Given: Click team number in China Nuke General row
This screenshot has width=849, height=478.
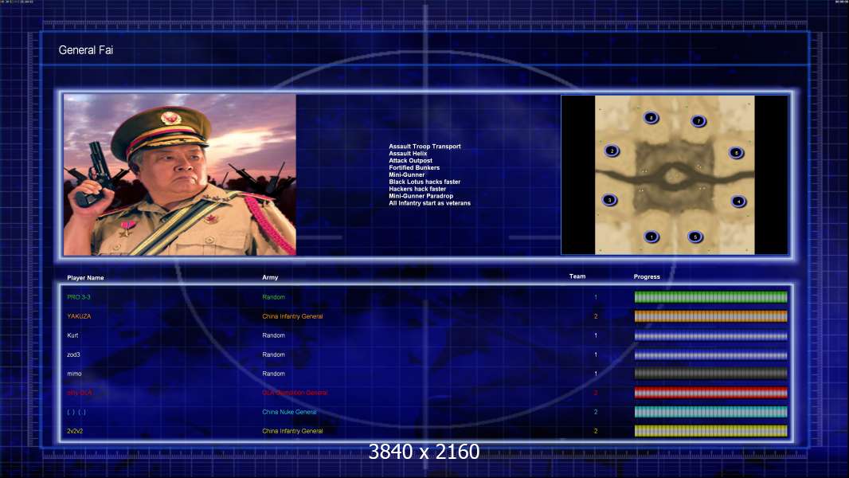Looking at the screenshot, I should (596, 412).
